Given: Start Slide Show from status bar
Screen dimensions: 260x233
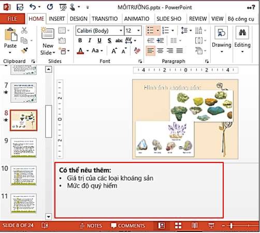Looking at the screenshot, I should [211, 225].
